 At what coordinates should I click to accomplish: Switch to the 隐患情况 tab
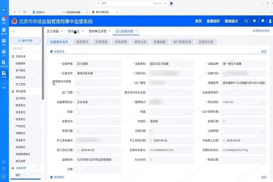click(82, 42)
